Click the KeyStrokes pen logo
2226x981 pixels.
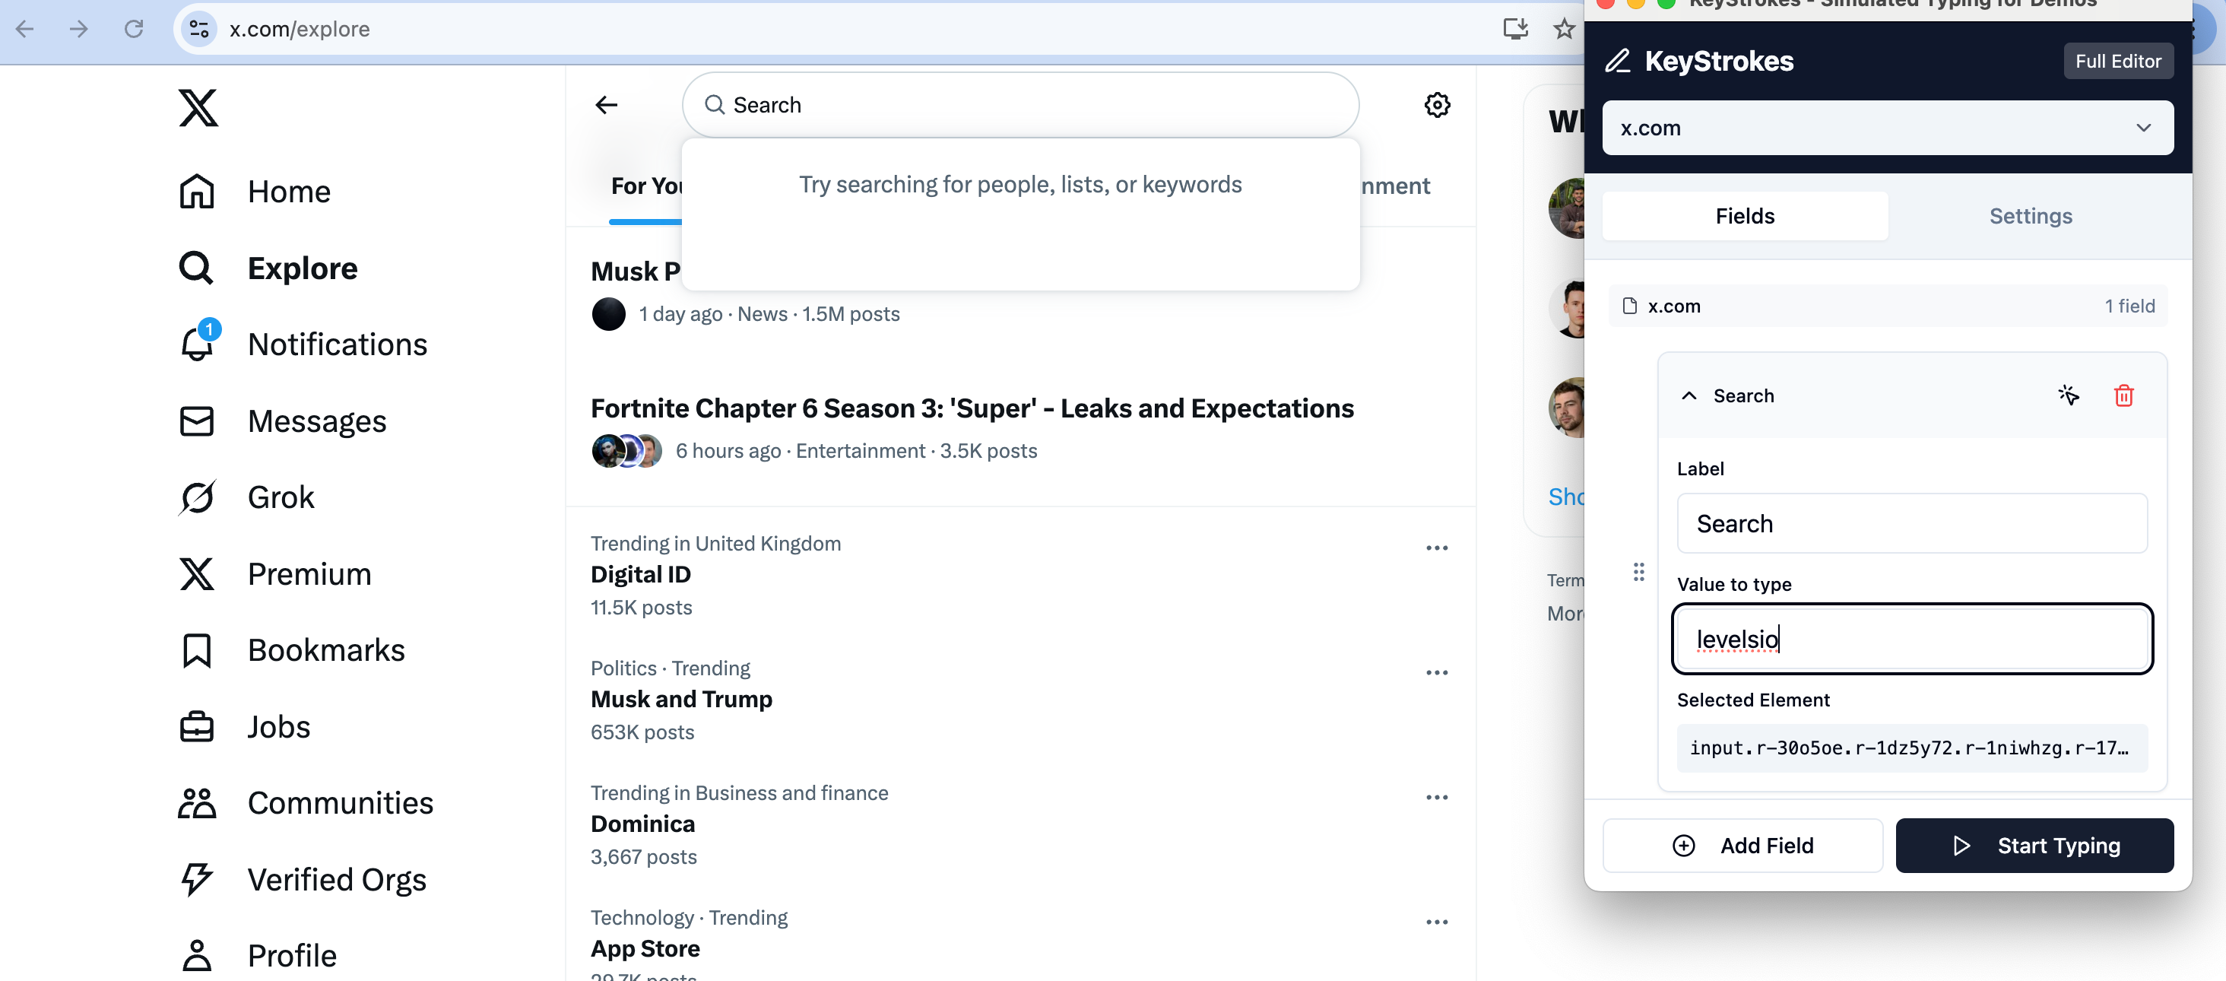[1617, 61]
